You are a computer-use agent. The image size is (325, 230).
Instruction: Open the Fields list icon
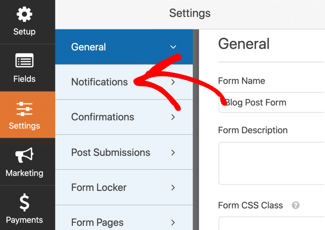[24, 61]
